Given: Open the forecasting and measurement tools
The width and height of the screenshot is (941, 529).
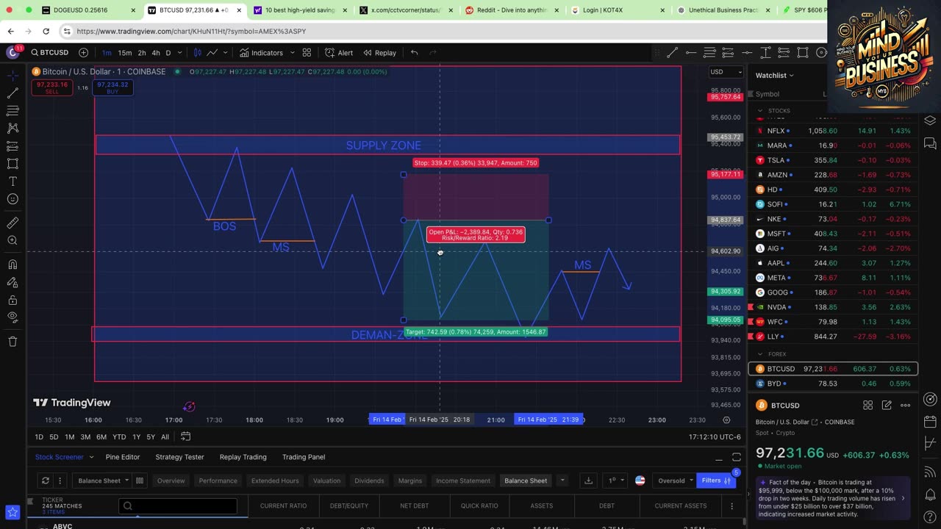Looking at the screenshot, I should (x=12, y=146).
